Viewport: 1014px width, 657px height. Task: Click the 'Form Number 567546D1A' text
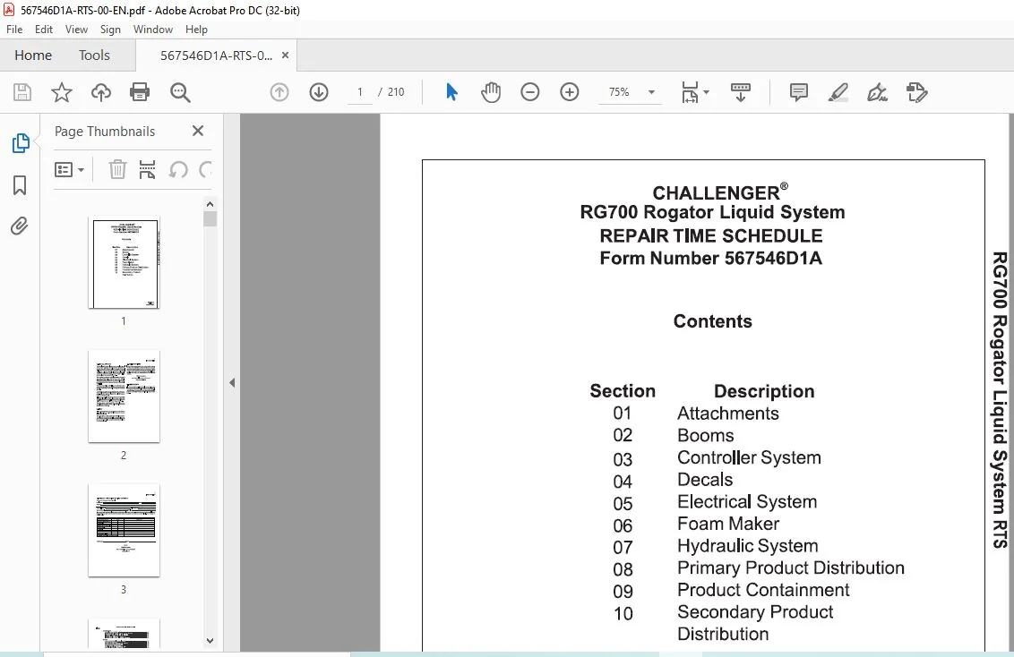click(x=710, y=259)
